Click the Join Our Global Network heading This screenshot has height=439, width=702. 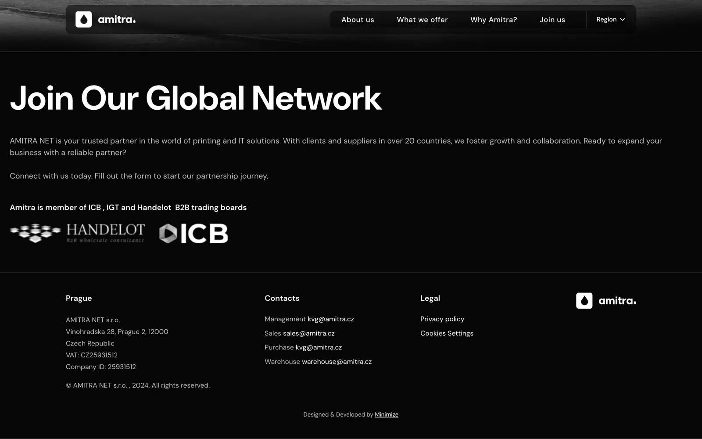tap(196, 98)
